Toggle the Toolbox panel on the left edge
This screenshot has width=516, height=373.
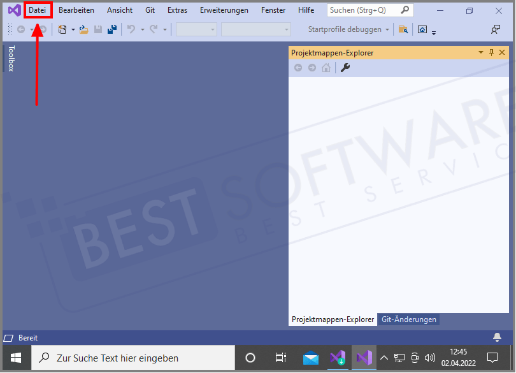tap(11, 57)
